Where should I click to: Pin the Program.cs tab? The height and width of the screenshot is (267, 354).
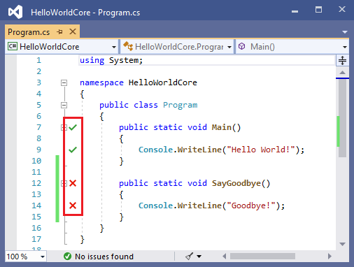[59, 31]
